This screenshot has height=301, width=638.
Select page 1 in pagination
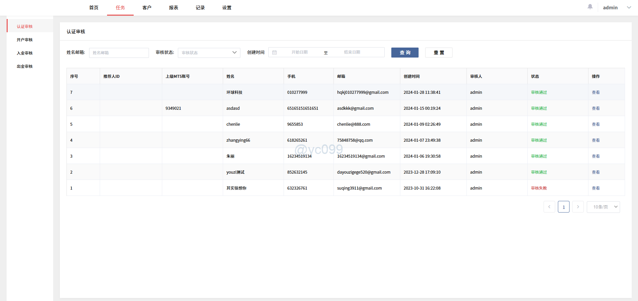[564, 207]
